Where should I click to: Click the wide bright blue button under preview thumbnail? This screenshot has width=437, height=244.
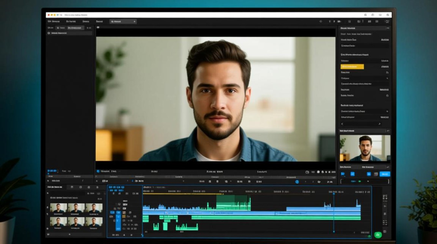(385, 174)
